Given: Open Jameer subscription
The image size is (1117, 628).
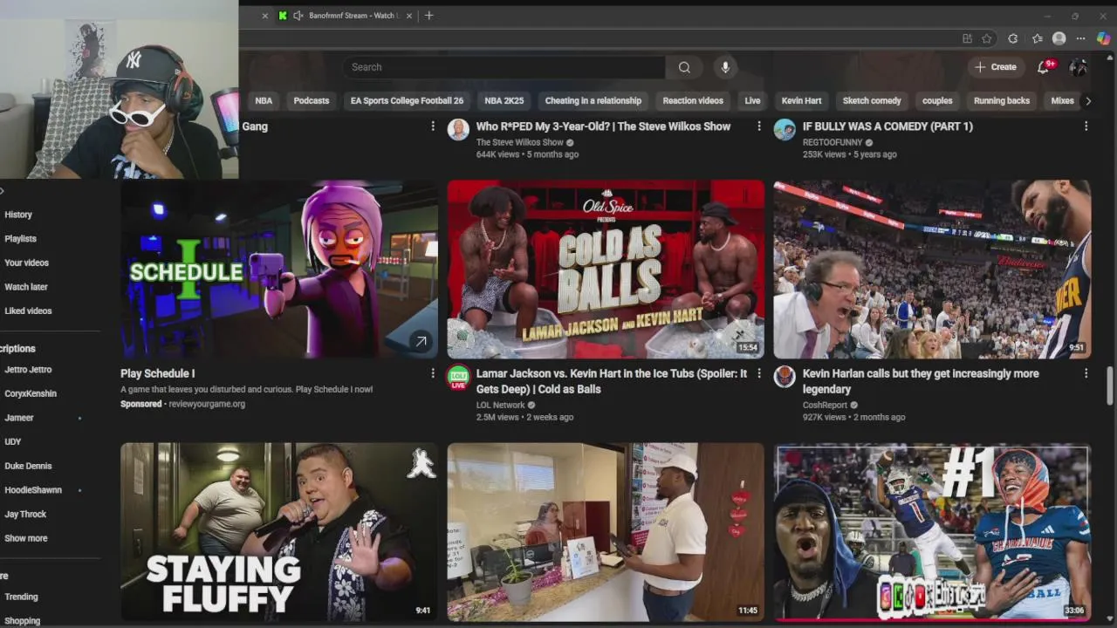Looking at the screenshot, I should 19,418.
